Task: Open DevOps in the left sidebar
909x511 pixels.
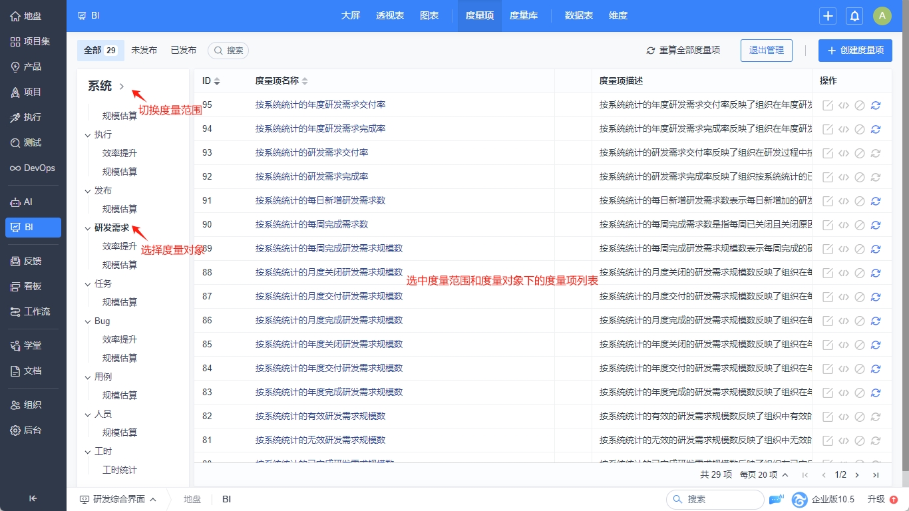Action: (33, 168)
